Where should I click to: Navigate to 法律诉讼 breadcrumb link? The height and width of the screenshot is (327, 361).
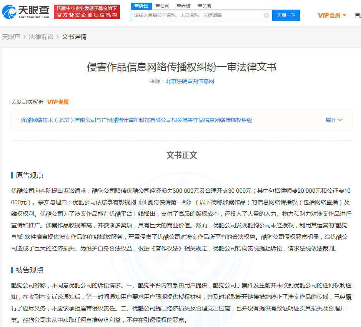point(41,37)
